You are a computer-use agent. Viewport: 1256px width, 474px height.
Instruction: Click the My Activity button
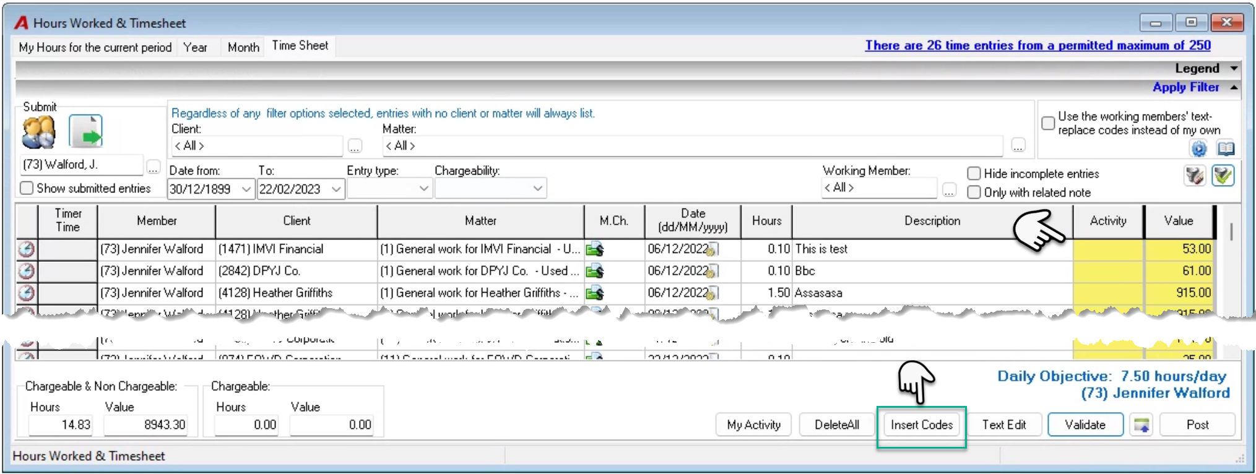pos(753,425)
